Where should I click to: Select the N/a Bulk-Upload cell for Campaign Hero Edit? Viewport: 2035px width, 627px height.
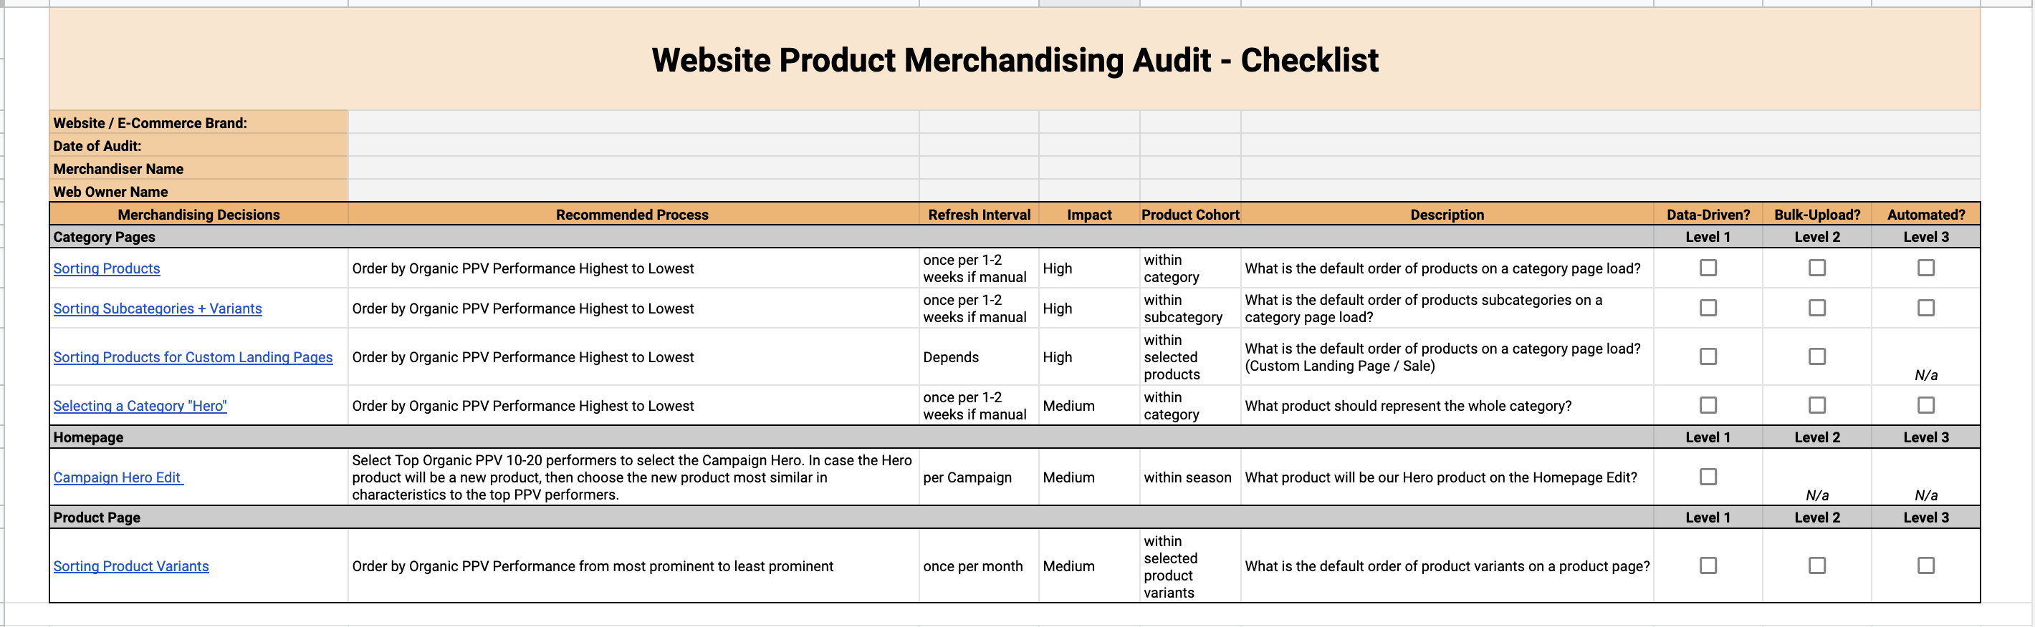click(x=1817, y=478)
